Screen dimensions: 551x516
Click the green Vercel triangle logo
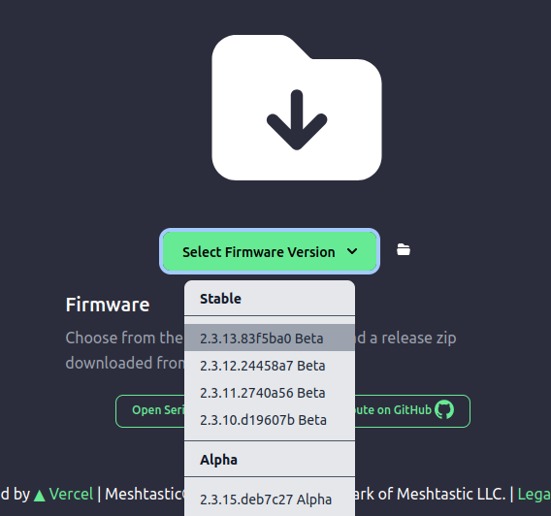coord(40,495)
